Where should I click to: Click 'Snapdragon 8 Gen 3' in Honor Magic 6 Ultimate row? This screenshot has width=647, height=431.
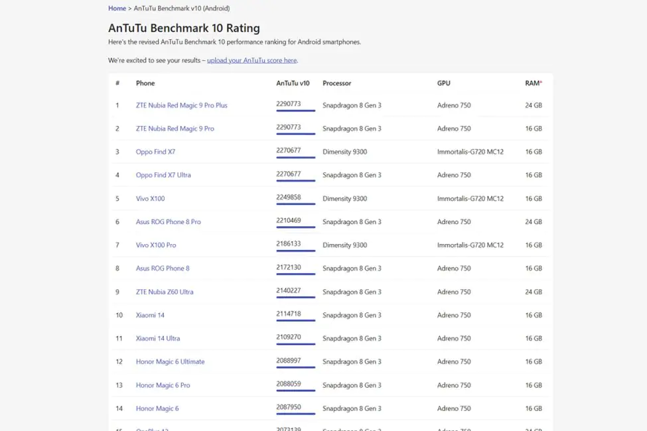(x=352, y=362)
